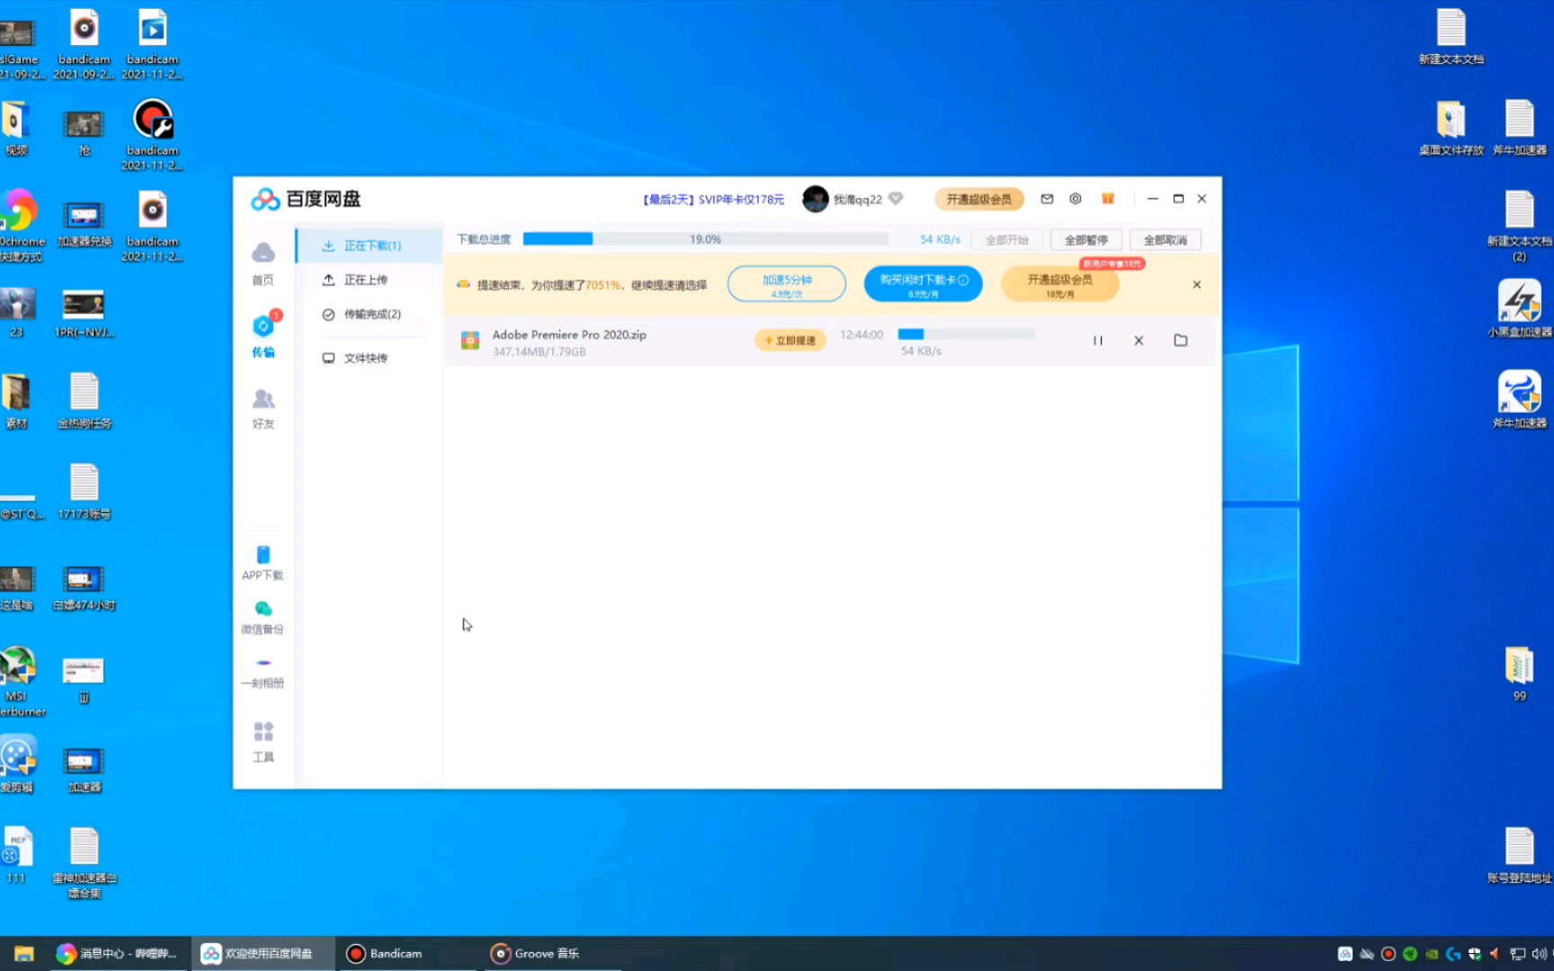The width and height of the screenshot is (1554, 971).
Task: Click the zip file's download progress bar
Action: pos(967,334)
